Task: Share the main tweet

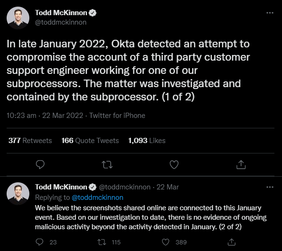Action: coord(241,164)
